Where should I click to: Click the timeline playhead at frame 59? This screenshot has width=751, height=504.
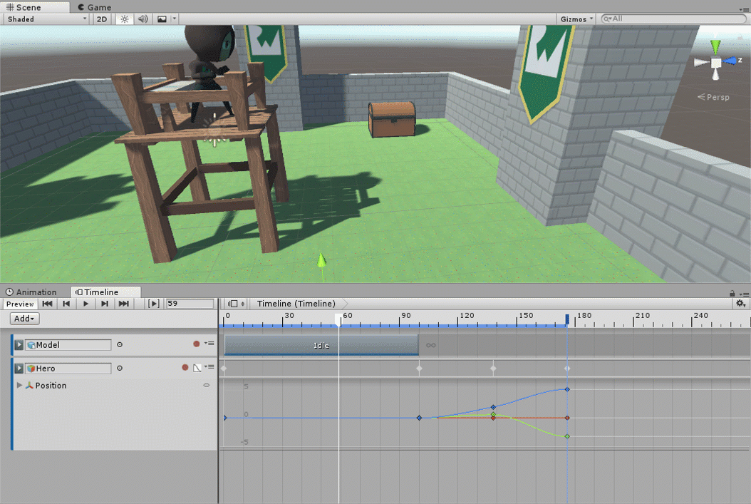[x=338, y=320]
